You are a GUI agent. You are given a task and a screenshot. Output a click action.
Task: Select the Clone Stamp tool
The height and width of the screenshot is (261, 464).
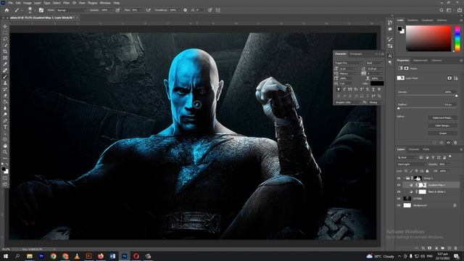[x=5, y=83]
